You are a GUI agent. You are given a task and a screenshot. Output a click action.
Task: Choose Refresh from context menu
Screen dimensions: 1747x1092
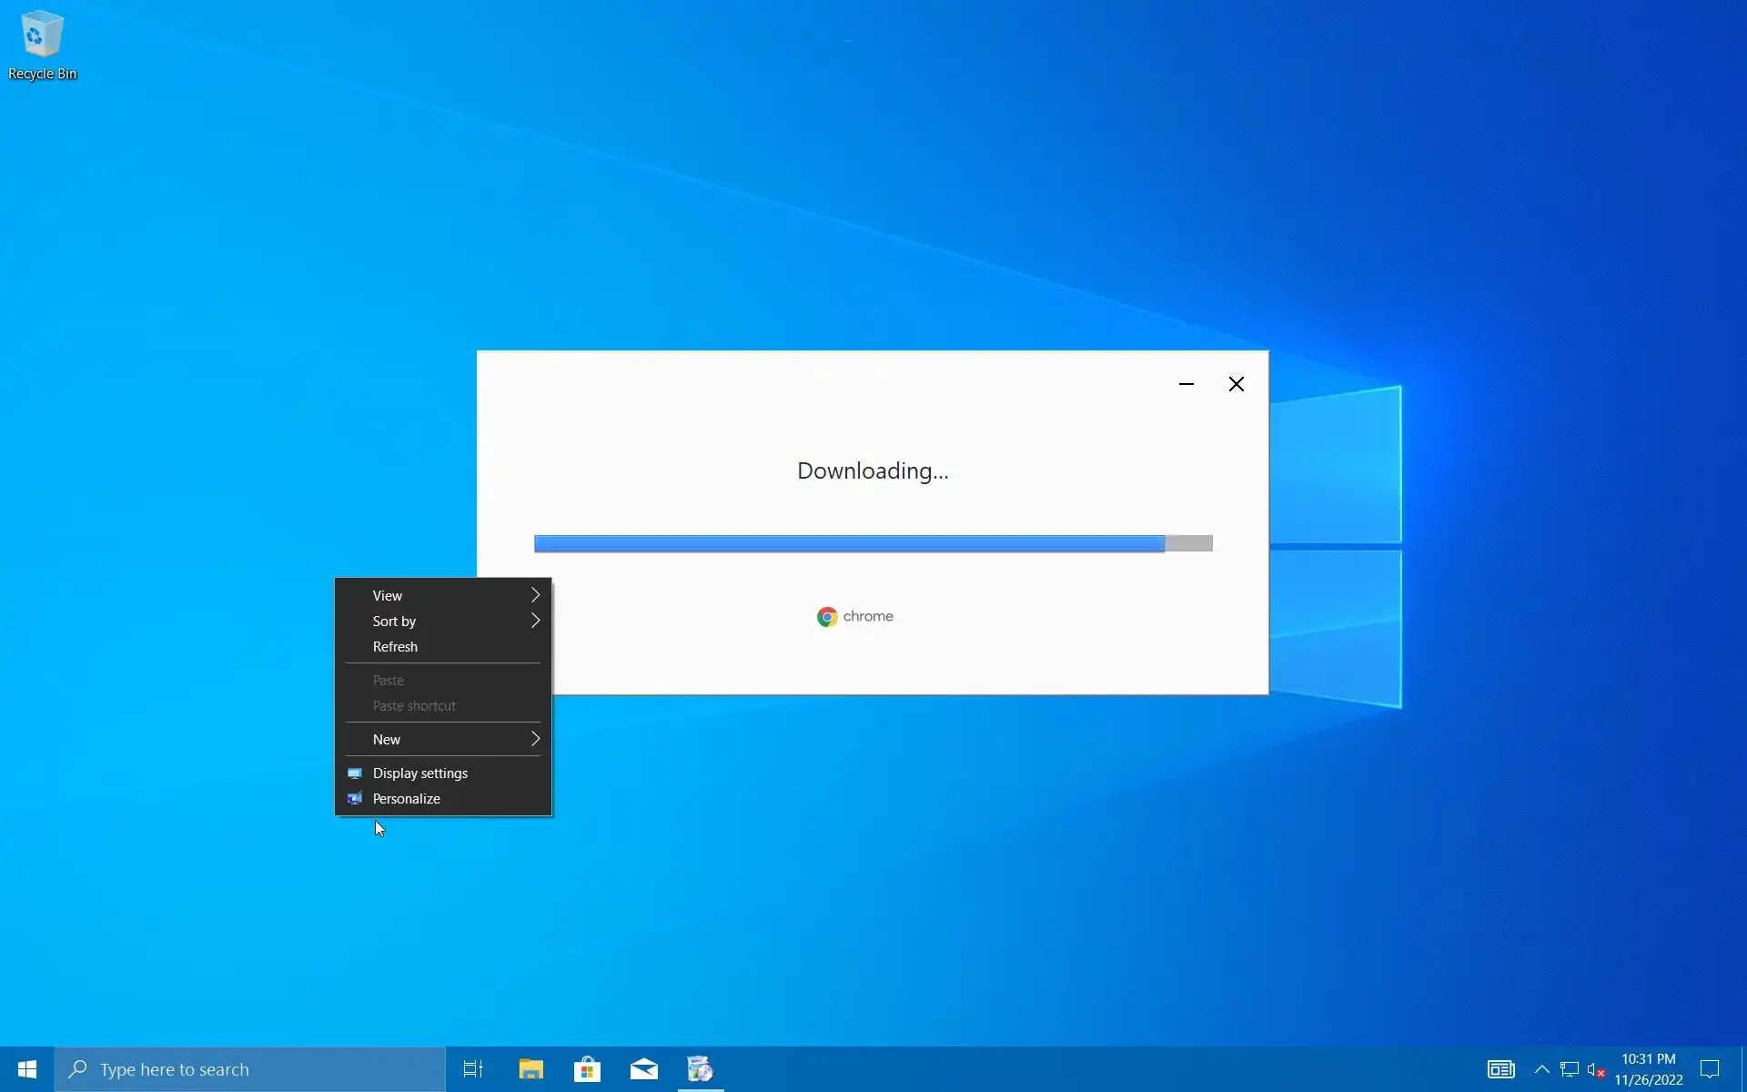(396, 646)
